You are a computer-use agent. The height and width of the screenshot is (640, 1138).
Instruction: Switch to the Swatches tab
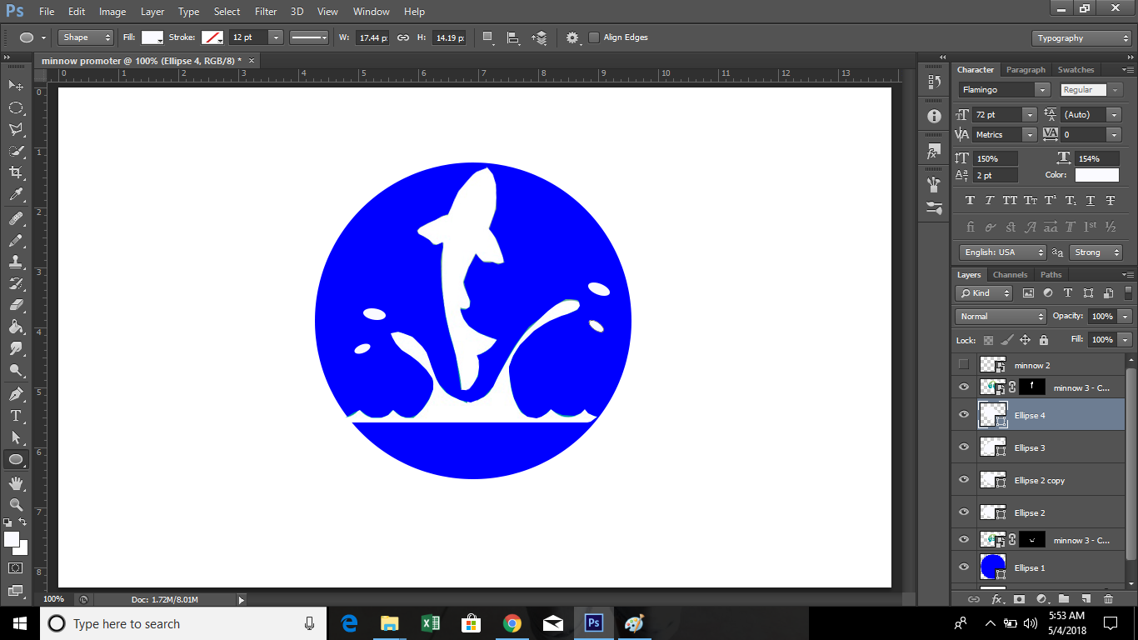coord(1076,70)
